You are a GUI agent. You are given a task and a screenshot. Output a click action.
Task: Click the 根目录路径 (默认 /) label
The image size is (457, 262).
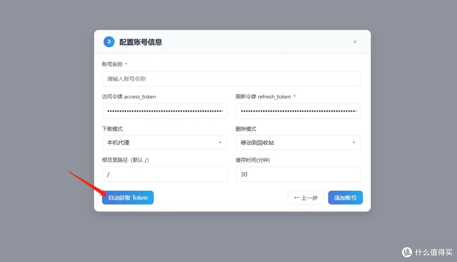(x=125, y=160)
